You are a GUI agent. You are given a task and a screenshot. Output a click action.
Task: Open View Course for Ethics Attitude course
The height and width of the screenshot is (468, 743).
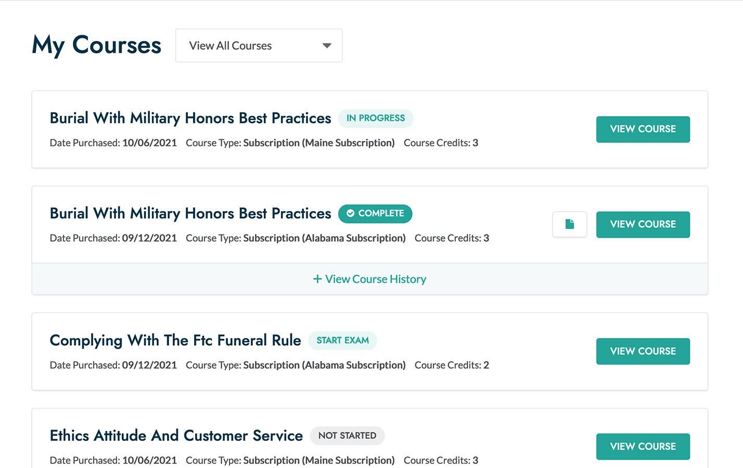pos(643,446)
